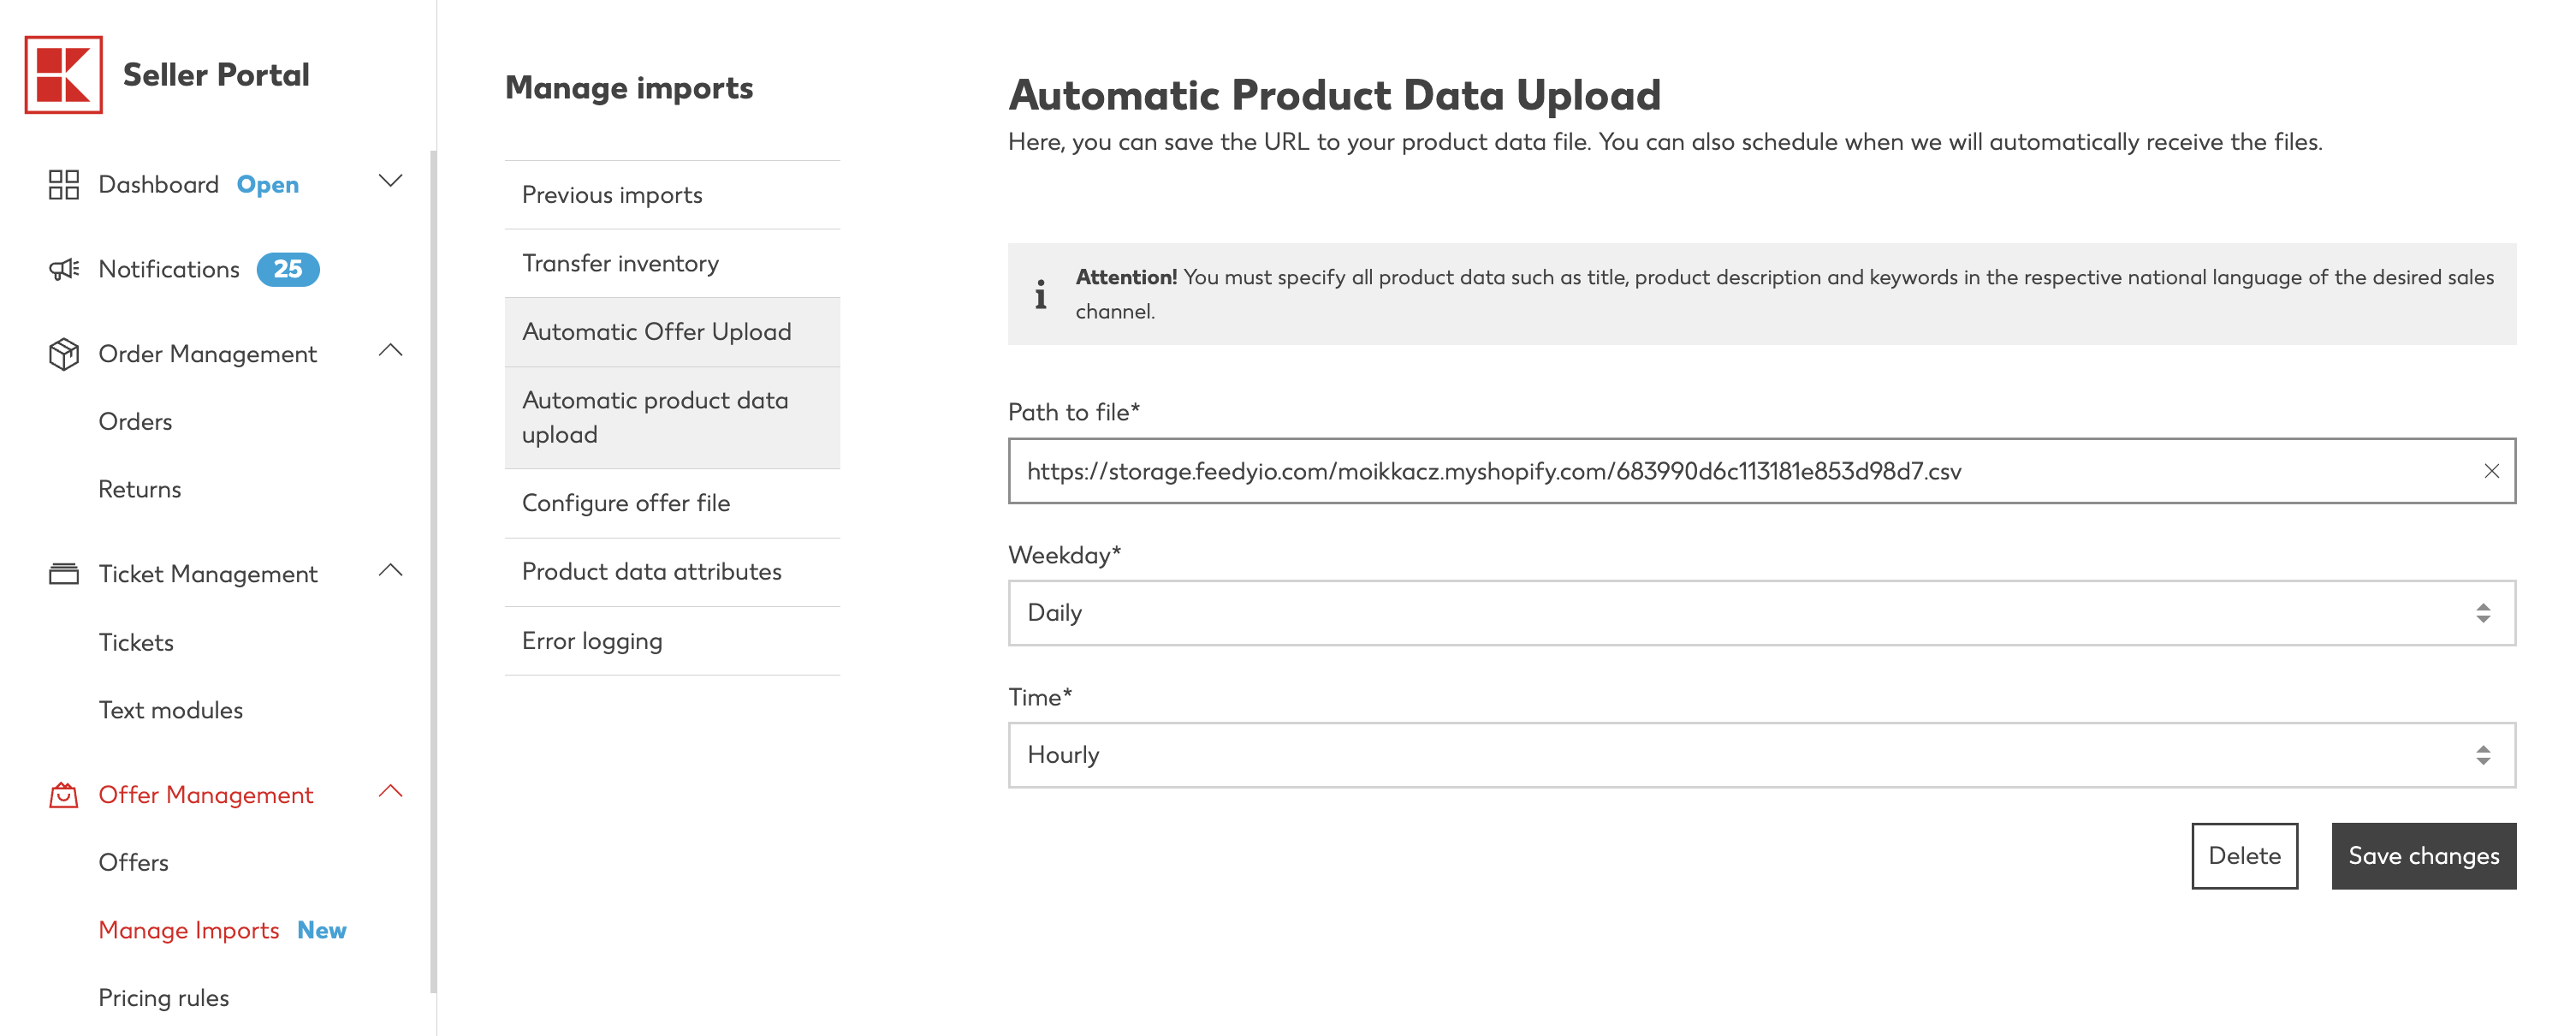The image size is (2576, 1036).
Task: Click the Dashboard grid icon
Action: [63, 184]
